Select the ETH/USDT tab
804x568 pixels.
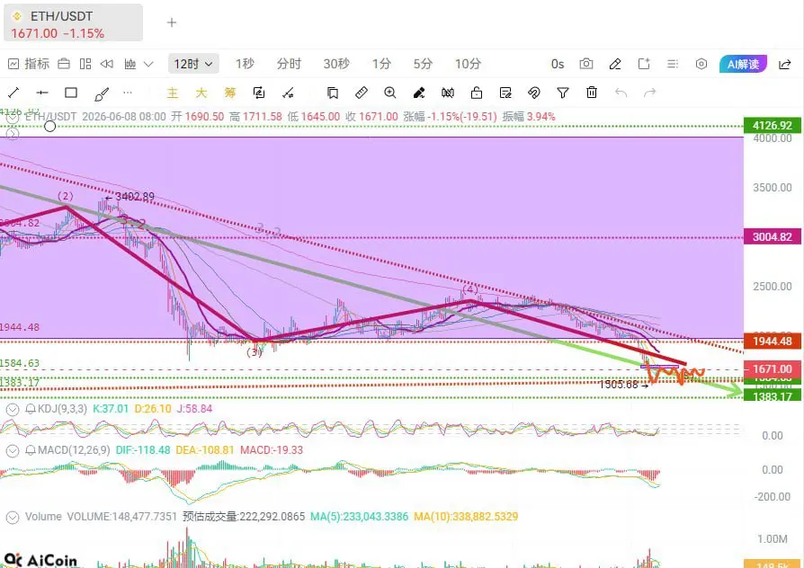(x=73, y=22)
